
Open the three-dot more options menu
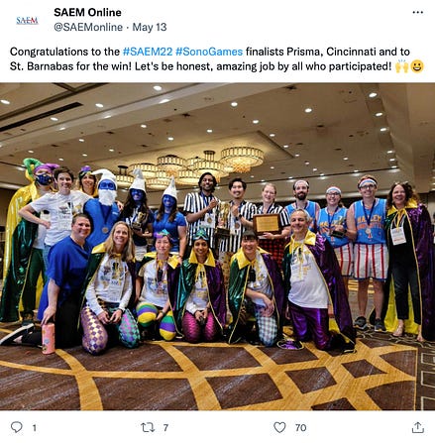(x=418, y=13)
